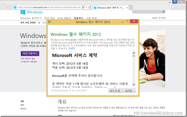
Task: Open the PC와 태블릿 menu
Action: (x=64, y=18)
